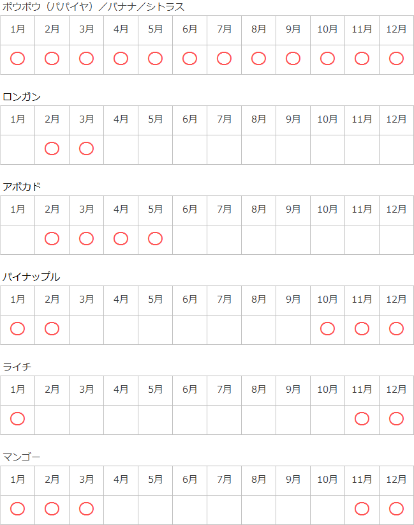The width and height of the screenshot is (414, 525).
Task: Click the パイナップル table heading
Action: 31,277
